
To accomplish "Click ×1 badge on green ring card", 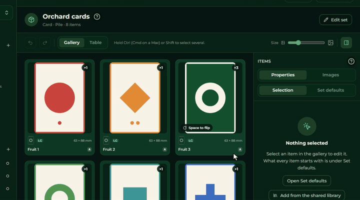I will click(85, 169).
